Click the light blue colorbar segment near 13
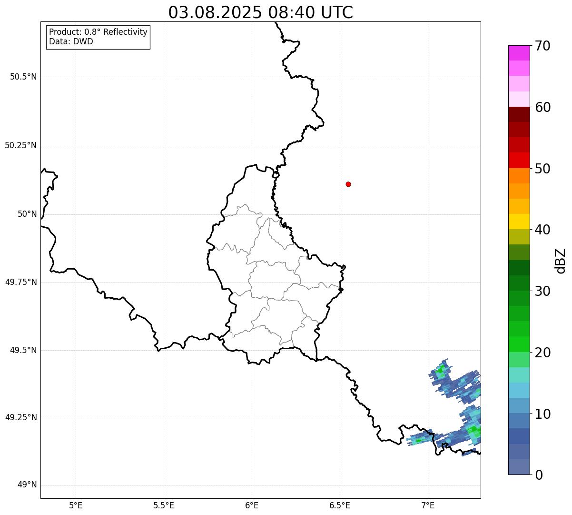Screen dimensions: 572x515 519,390
